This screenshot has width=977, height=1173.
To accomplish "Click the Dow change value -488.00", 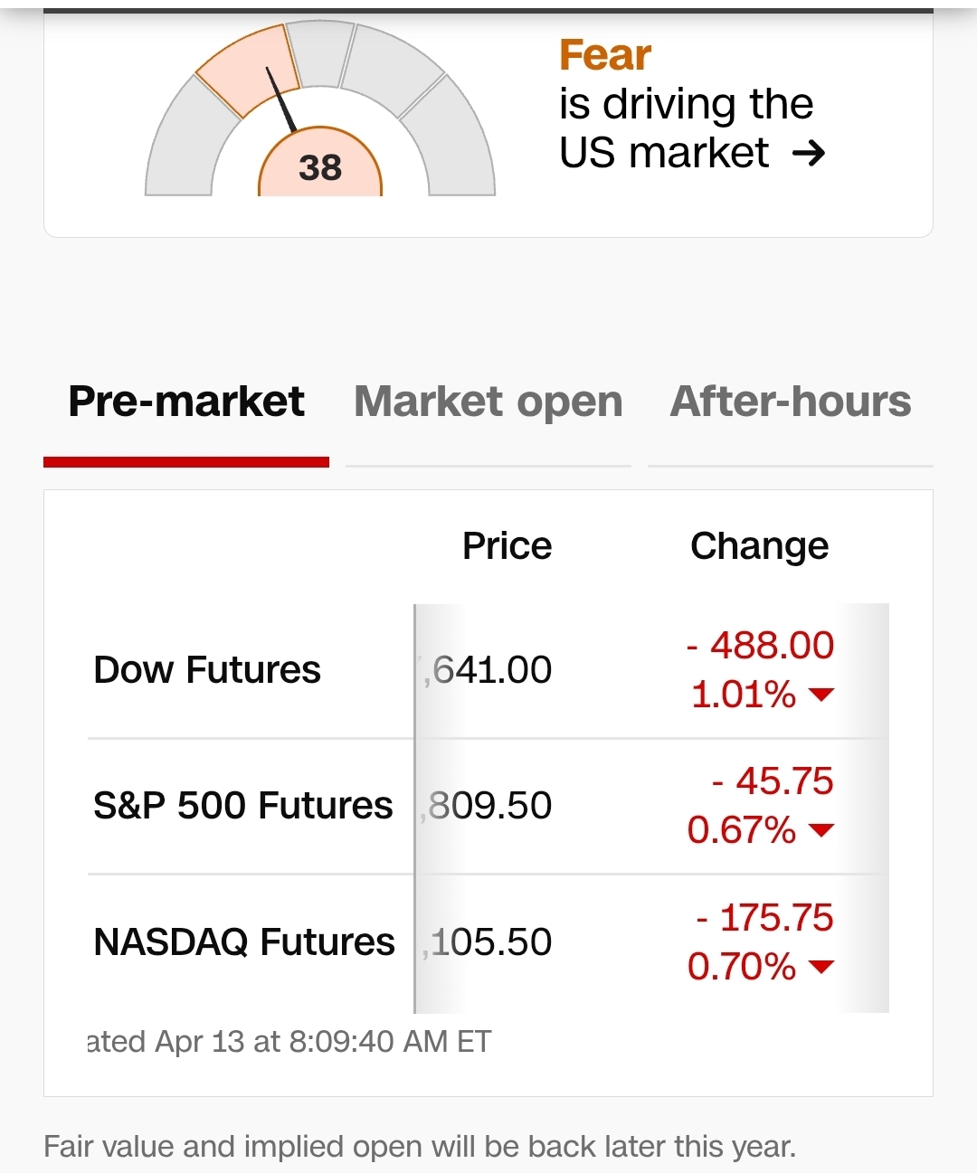I will coord(760,646).
